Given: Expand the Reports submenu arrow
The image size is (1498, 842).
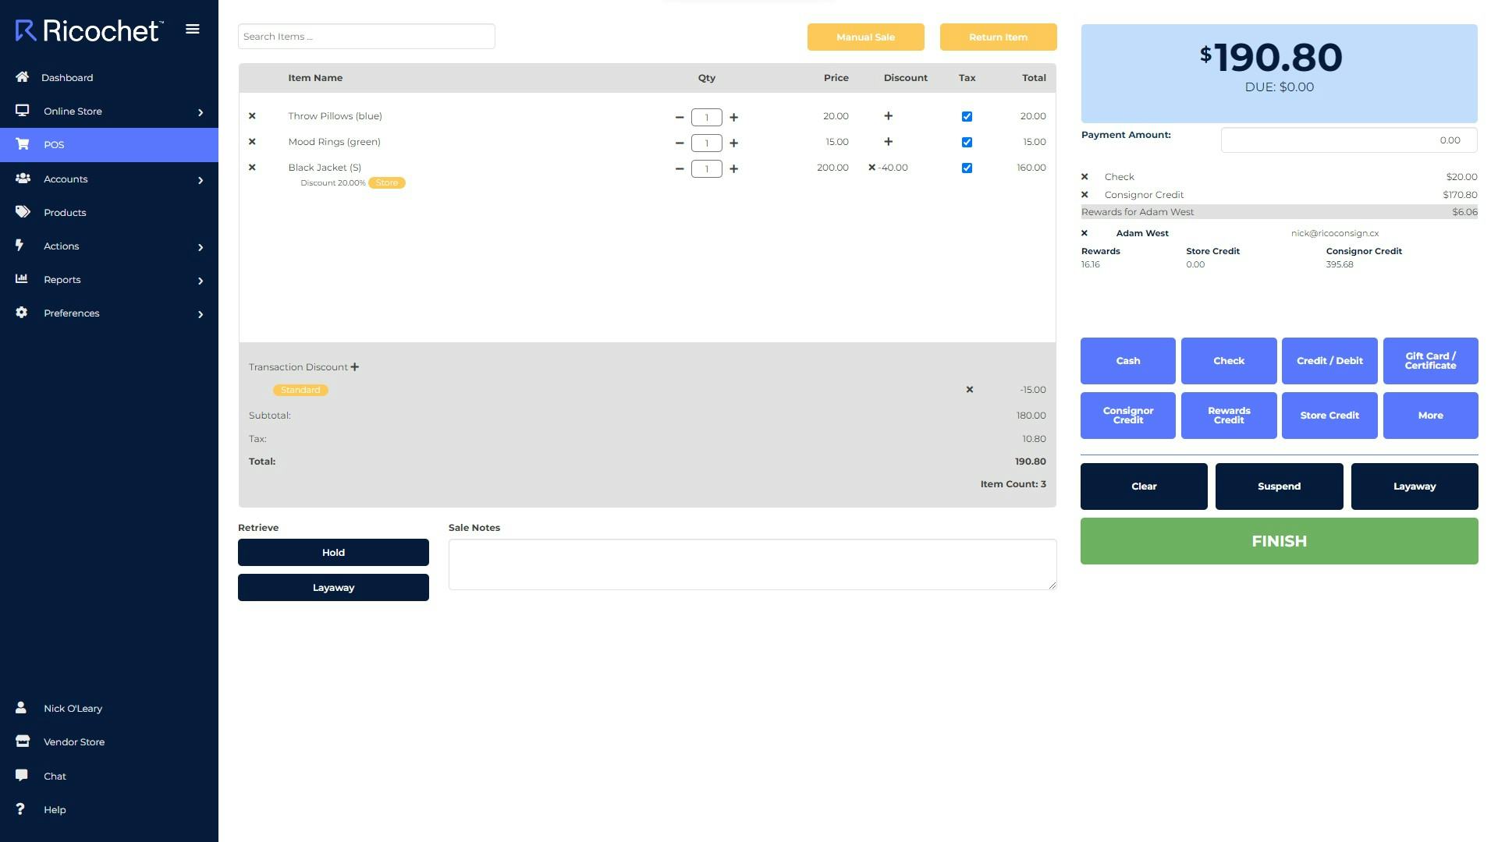Looking at the screenshot, I should tap(201, 281).
